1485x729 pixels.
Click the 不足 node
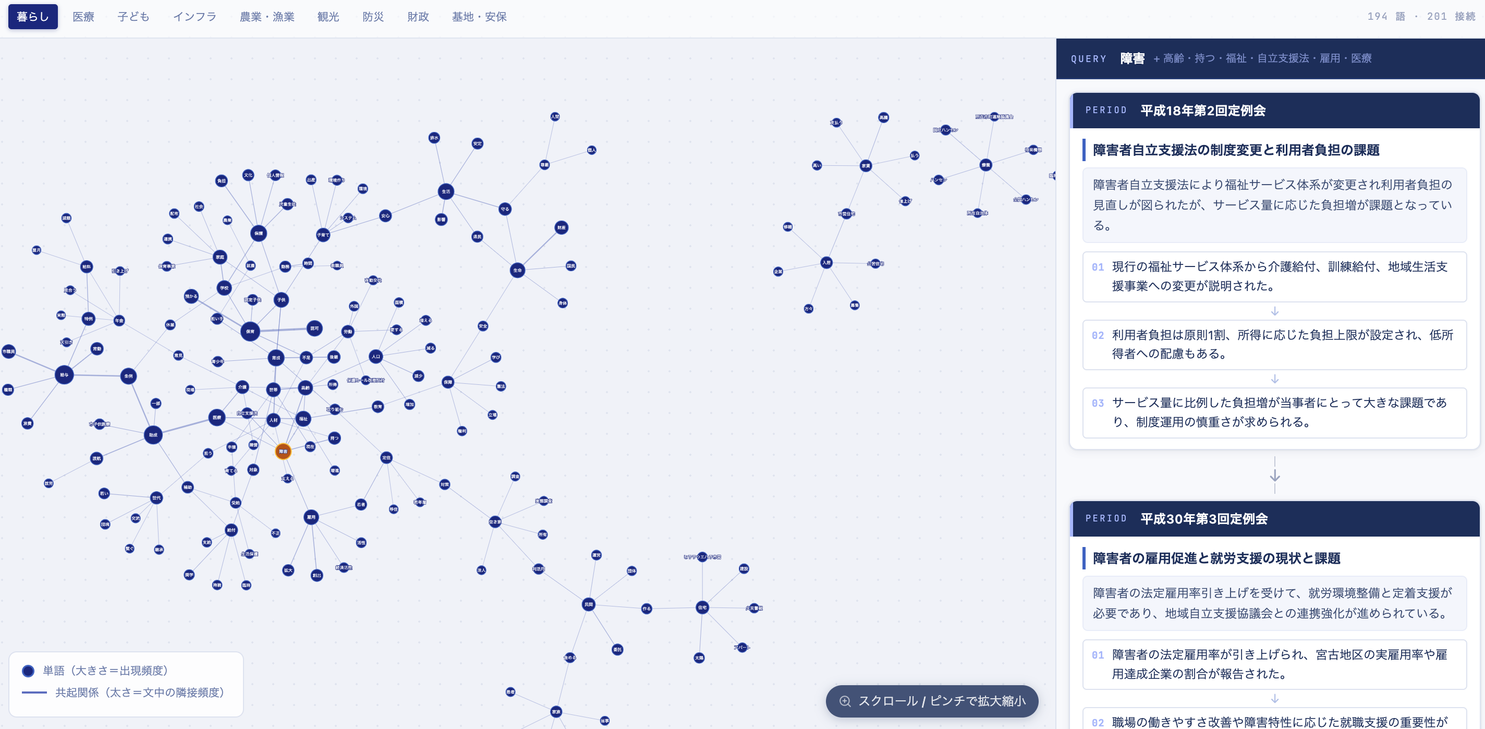306,358
